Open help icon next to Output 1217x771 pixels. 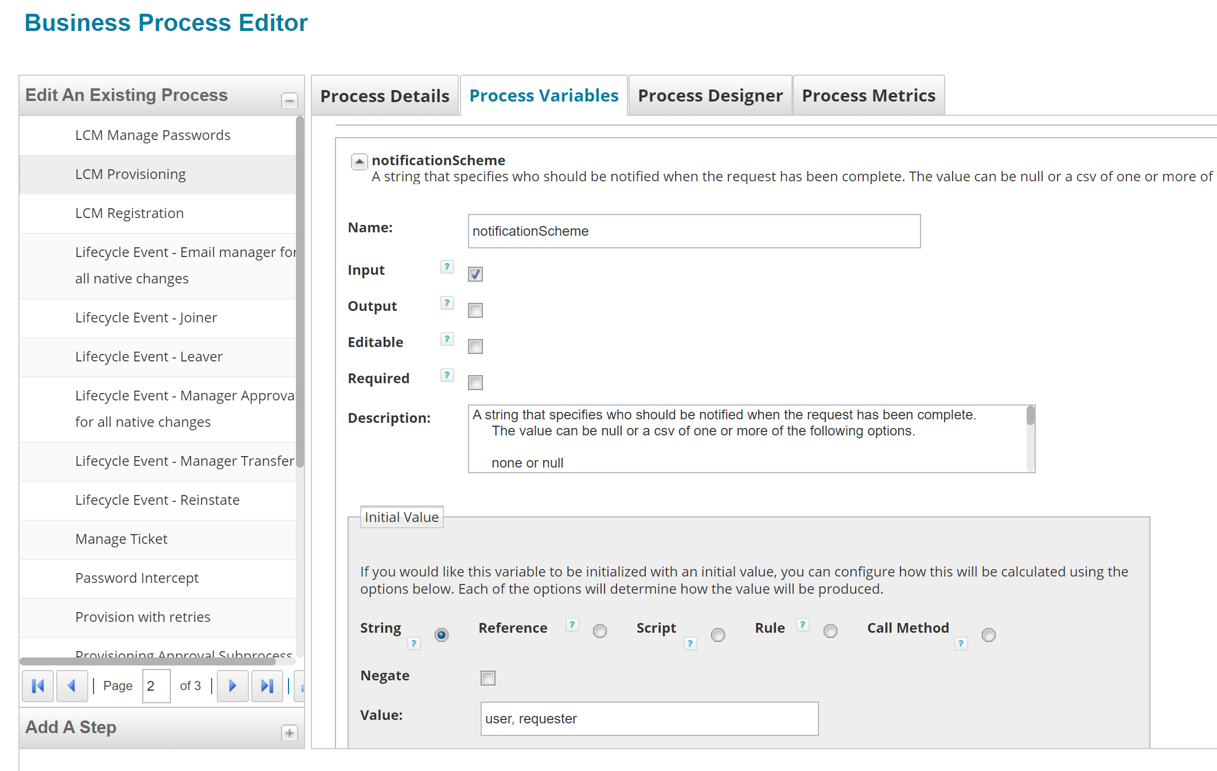coord(447,303)
